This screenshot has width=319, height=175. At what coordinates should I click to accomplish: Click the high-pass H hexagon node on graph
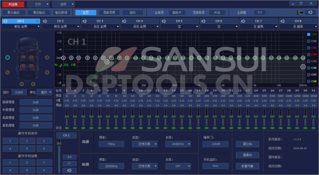[x=107, y=62]
